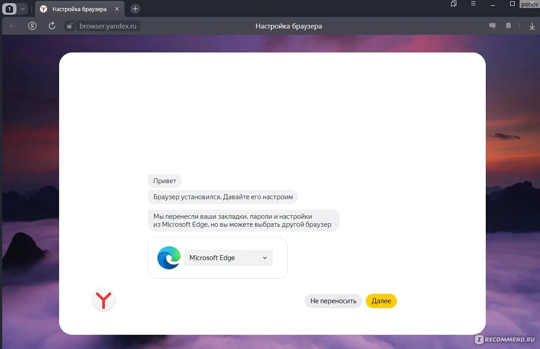Click the Yandex Y assistant logo
Image resolution: width=540 pixels, height=349 pixels.
pyautogui.click(x=104, y=300)
